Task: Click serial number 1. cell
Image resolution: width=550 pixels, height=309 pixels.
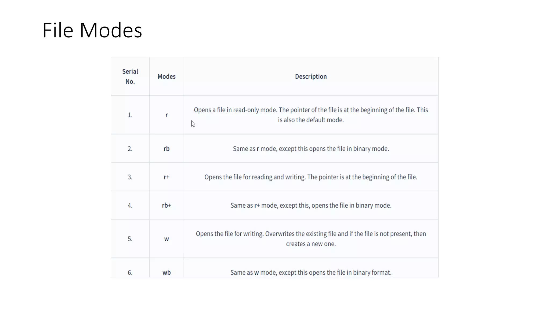Action: pyautogui.click(x=130, y=115)
